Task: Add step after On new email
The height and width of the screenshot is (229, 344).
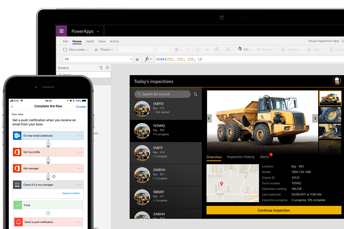Action: coord(48,143)
